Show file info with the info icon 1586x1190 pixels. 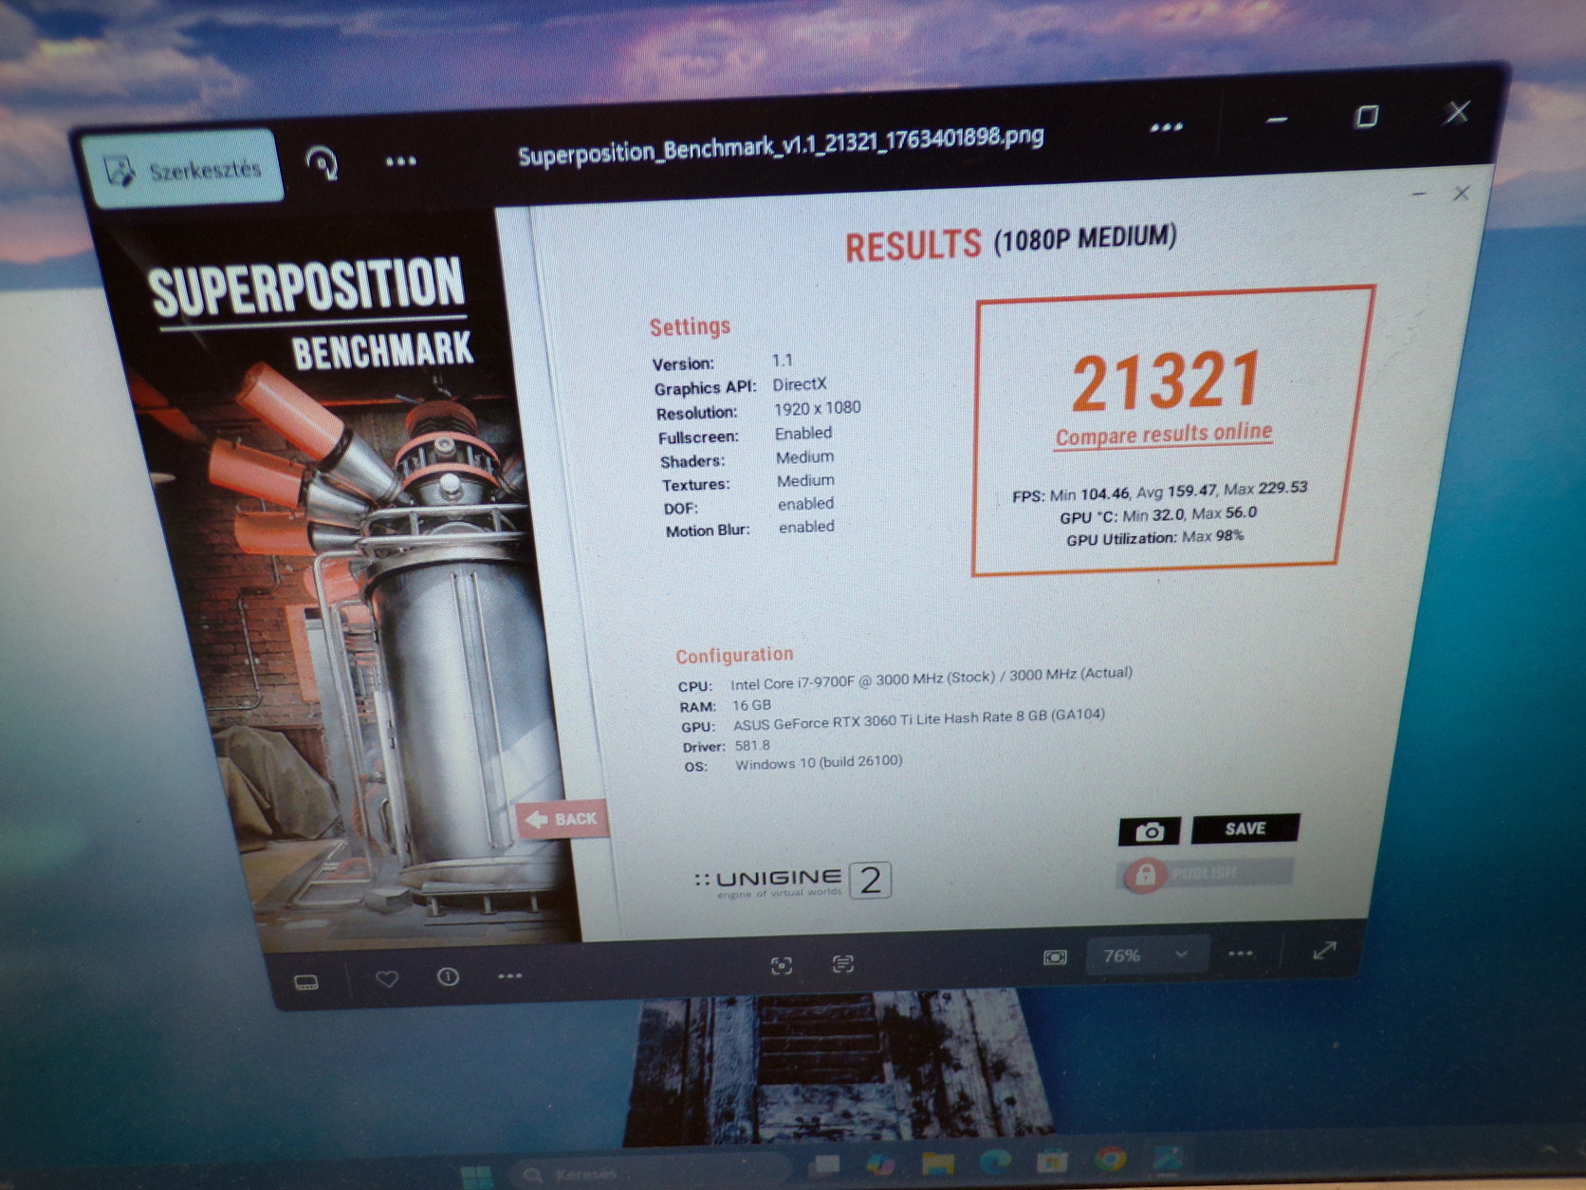pos(448,976)
